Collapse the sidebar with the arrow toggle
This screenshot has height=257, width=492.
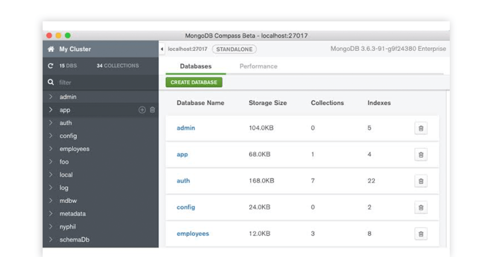pyautogui.click(x=162, y=49)
